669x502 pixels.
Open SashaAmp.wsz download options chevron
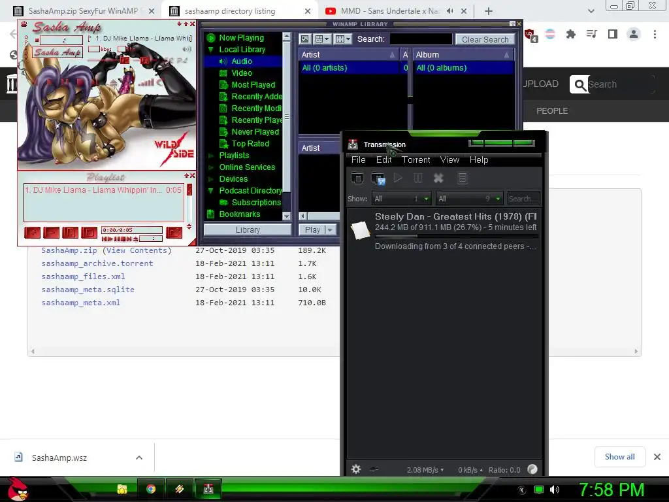point(139,458)
